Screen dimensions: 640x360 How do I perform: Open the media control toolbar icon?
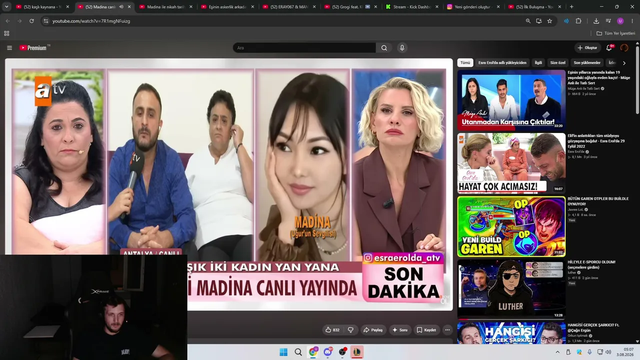click(608, 21)
